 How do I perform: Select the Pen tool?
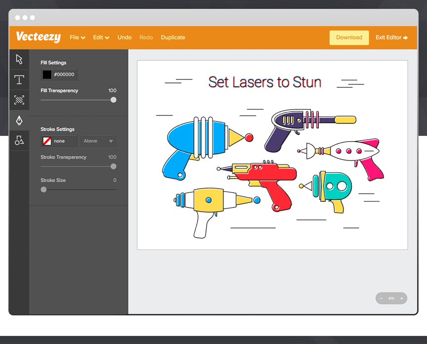[x=19, y=120]
